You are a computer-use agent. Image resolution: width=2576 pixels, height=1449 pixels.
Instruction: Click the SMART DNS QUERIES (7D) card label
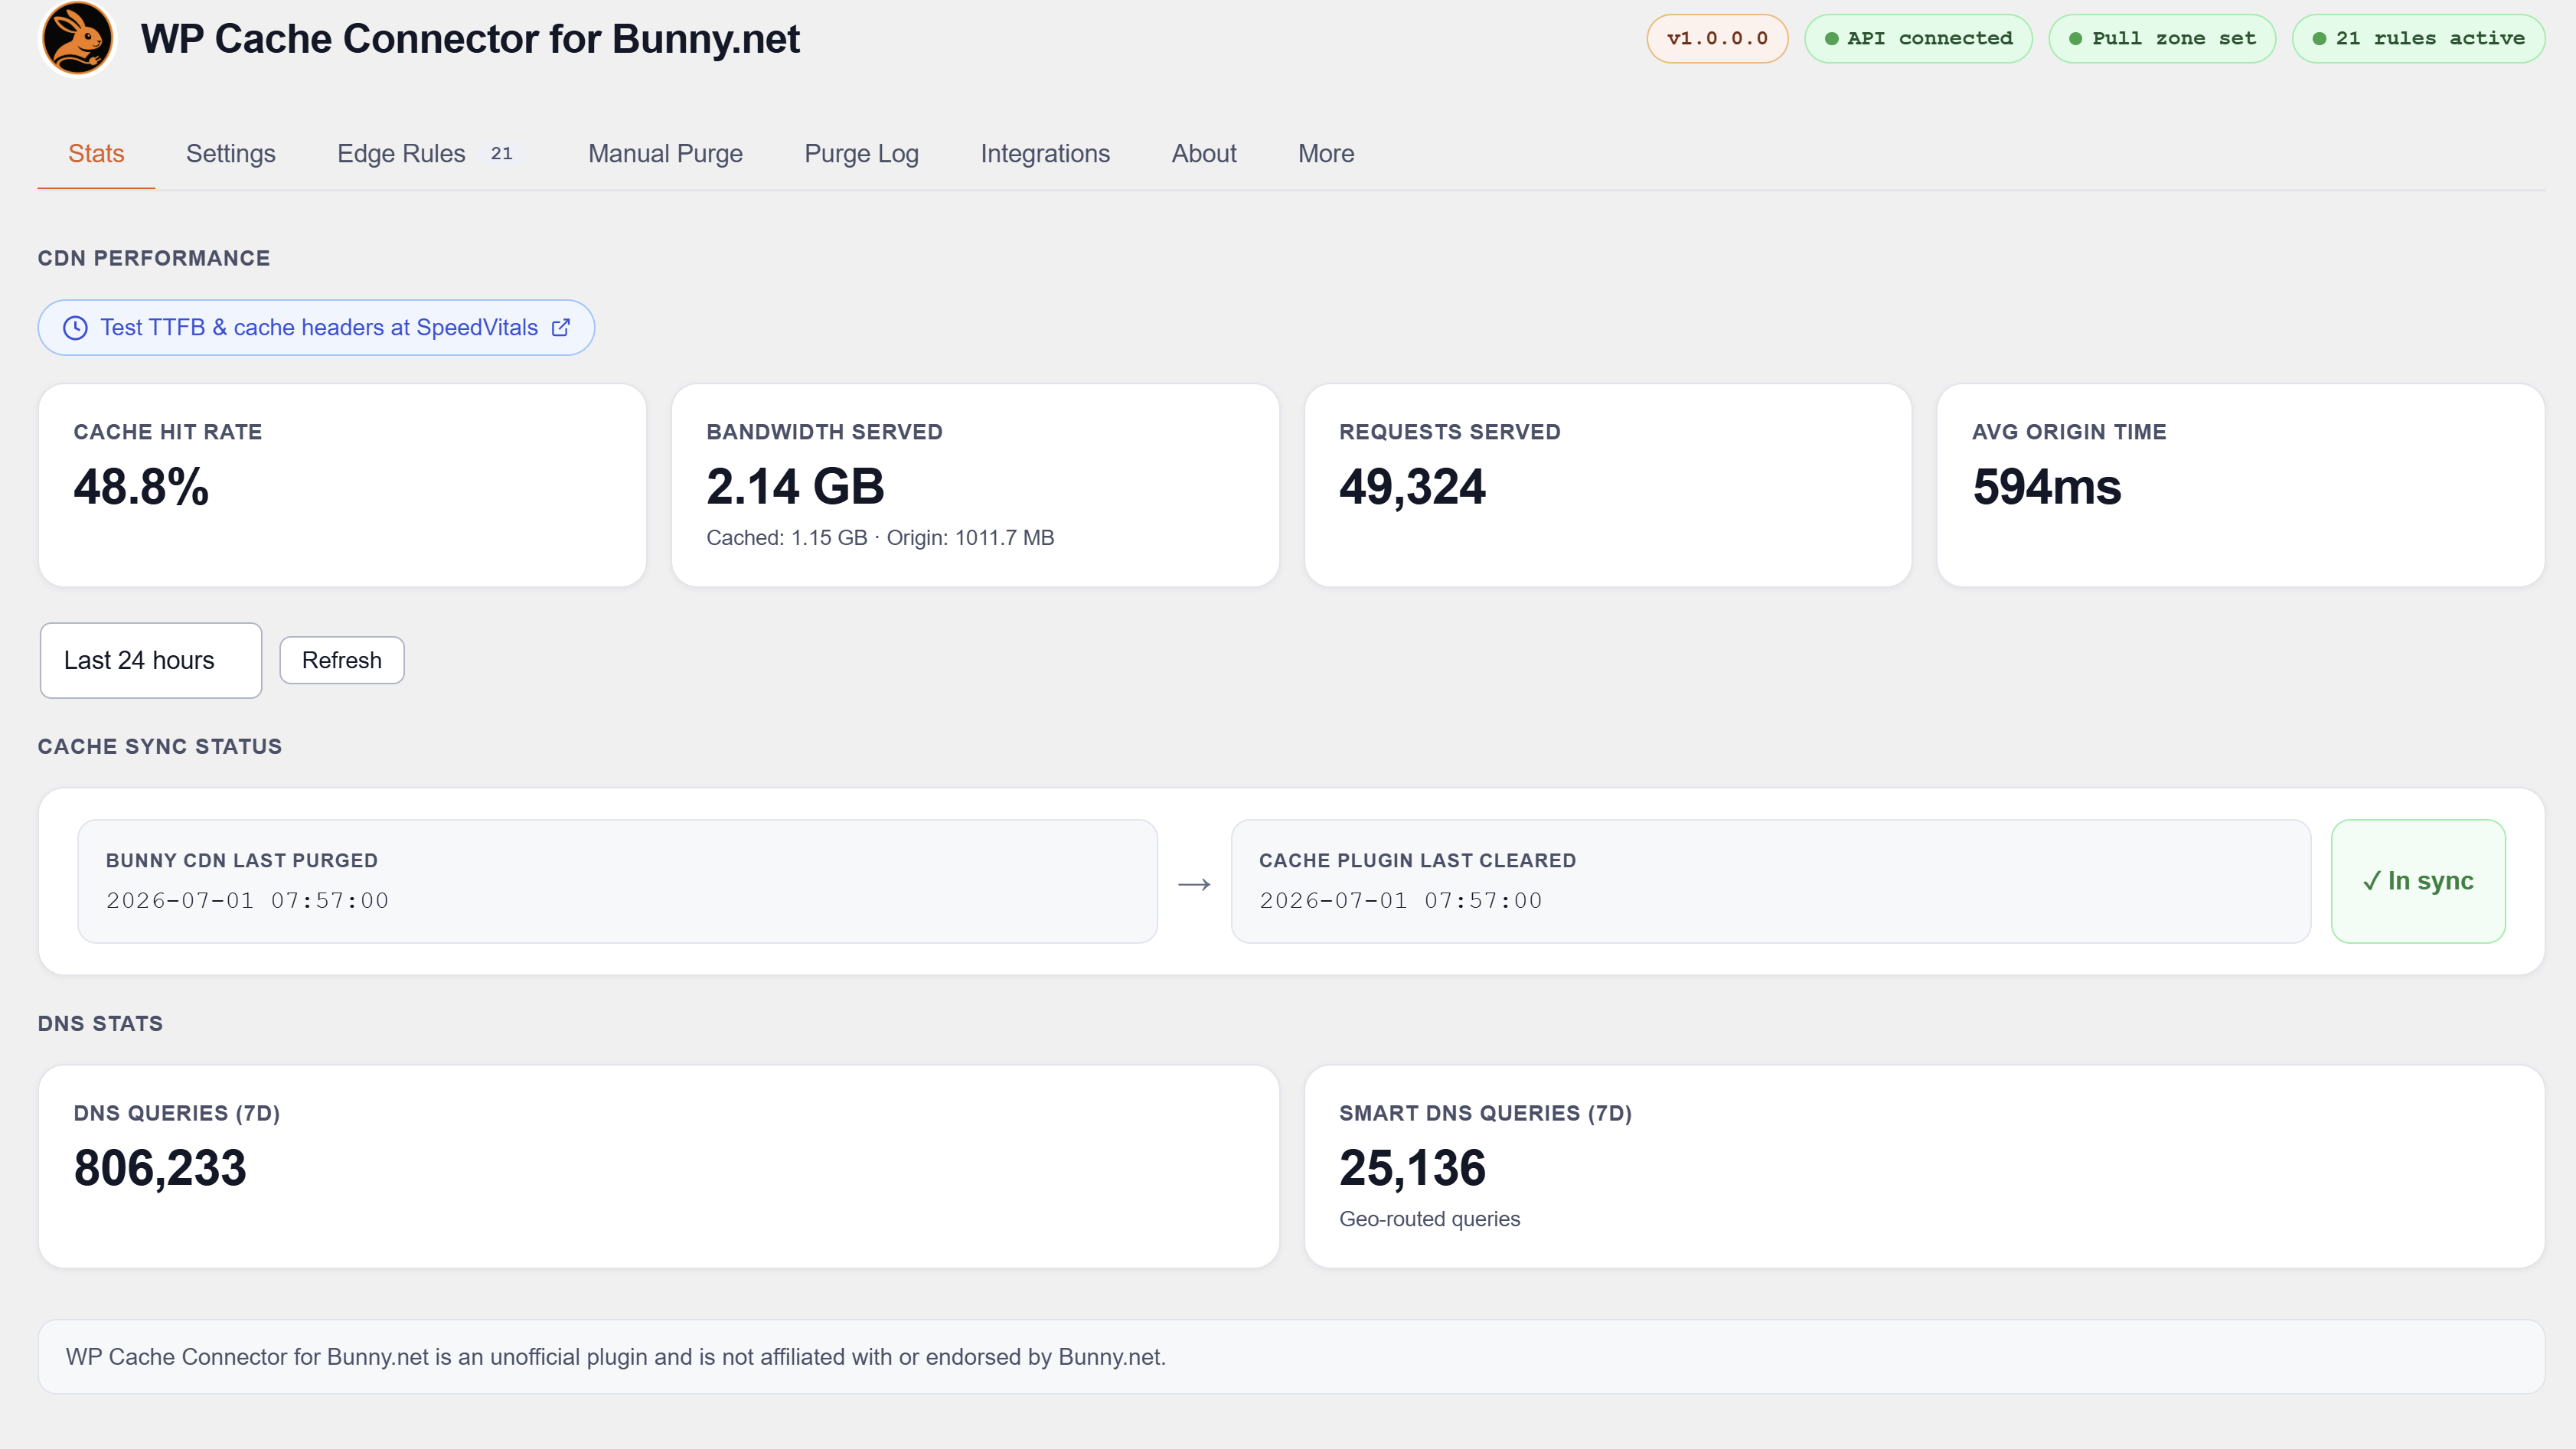(x=1485, y=1114)
